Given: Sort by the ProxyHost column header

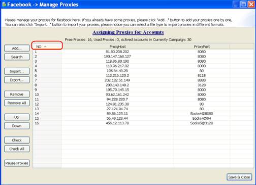Looking at the screenshot, I should (117, 47).
